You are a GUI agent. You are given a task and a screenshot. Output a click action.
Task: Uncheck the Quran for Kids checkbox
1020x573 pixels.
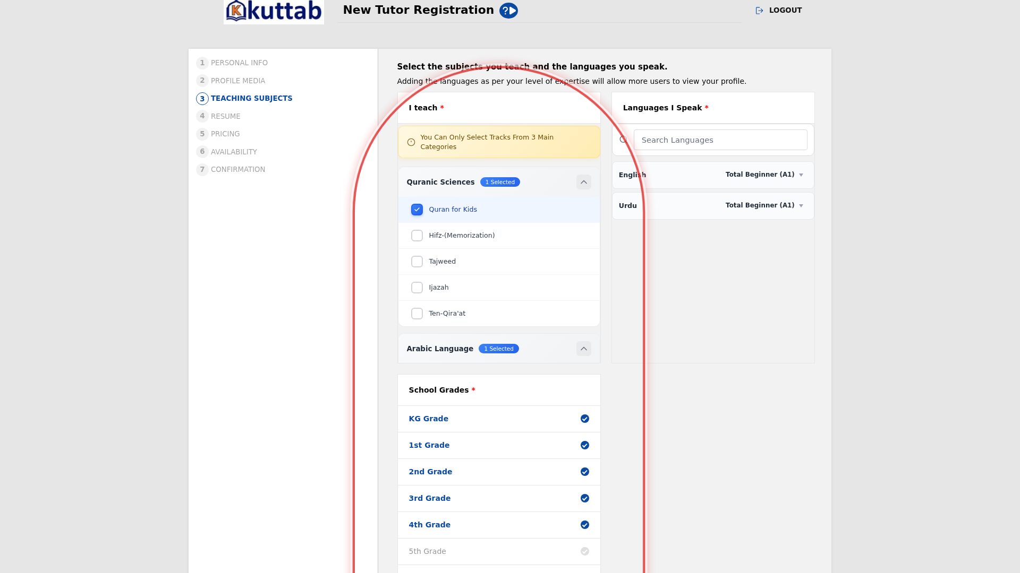point(417,210)
